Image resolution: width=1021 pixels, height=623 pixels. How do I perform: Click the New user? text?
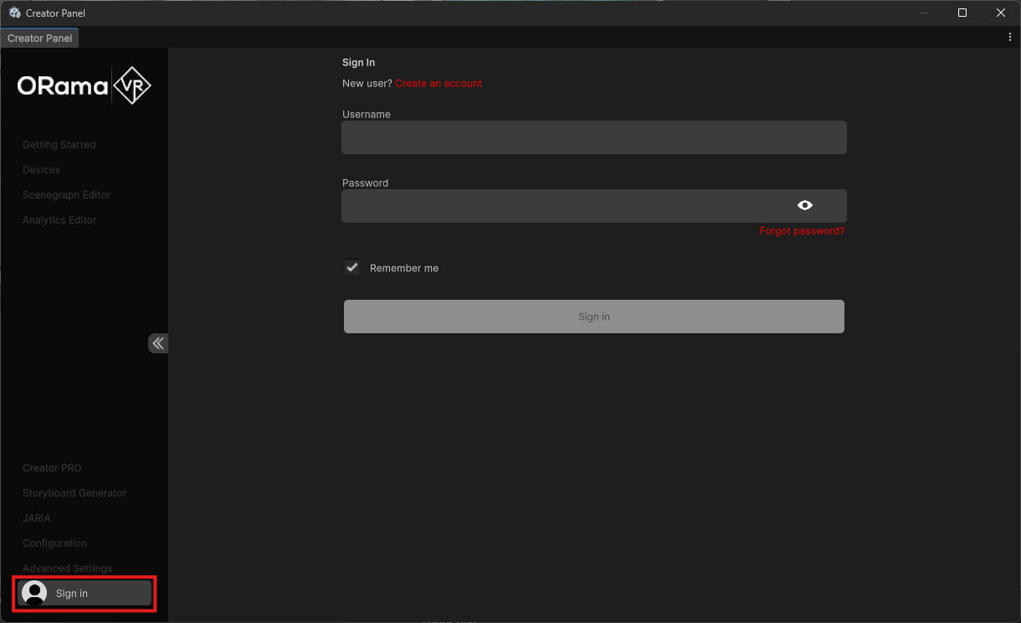(x=367, y=84)
